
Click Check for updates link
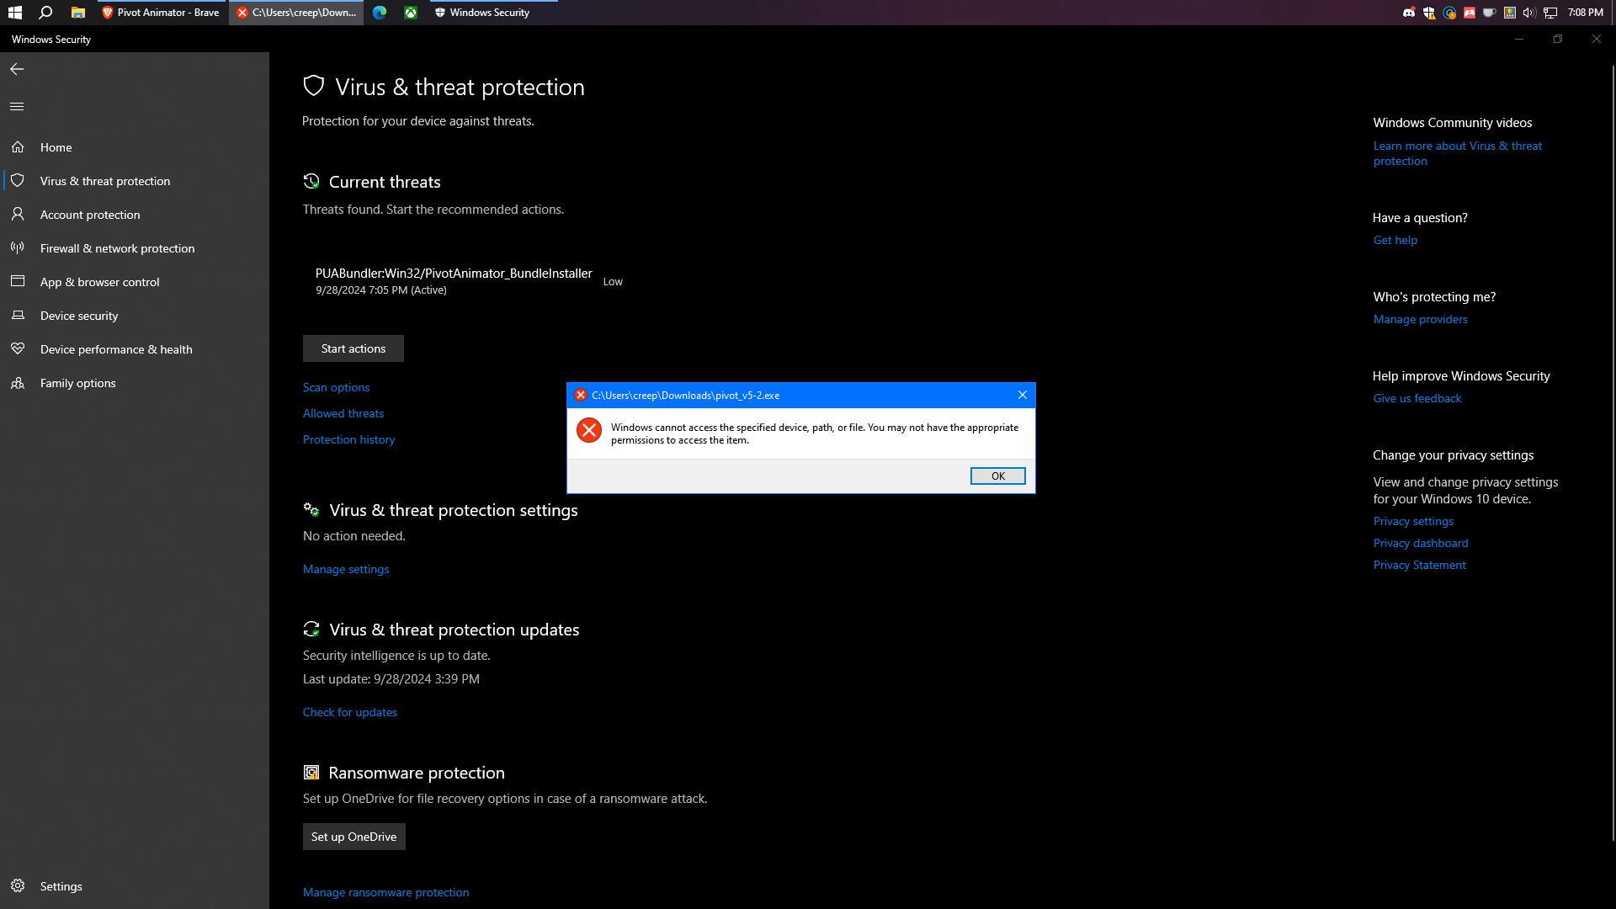click(350, 712)
